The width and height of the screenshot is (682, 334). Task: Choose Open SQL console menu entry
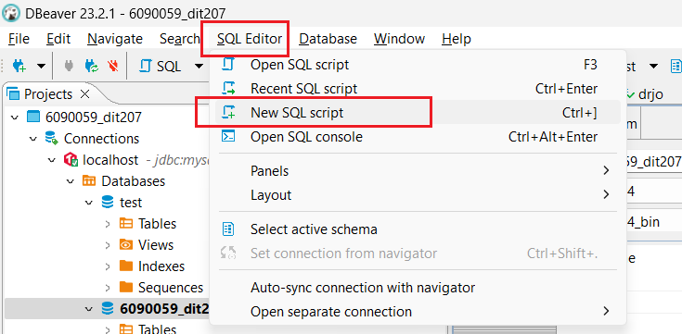[418, 137]
